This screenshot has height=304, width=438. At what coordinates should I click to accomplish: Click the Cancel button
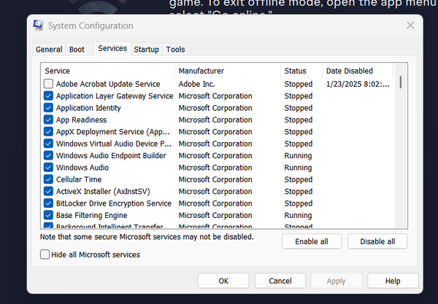280,281
